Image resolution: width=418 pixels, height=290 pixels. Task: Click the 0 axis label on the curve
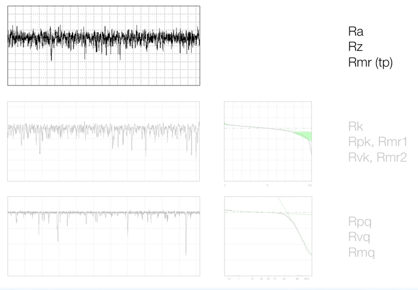point(225,185)
